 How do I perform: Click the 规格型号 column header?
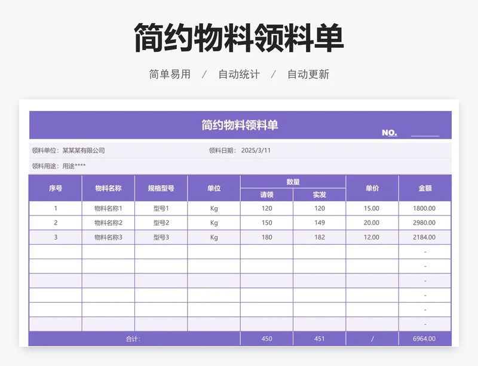point(161,188)
